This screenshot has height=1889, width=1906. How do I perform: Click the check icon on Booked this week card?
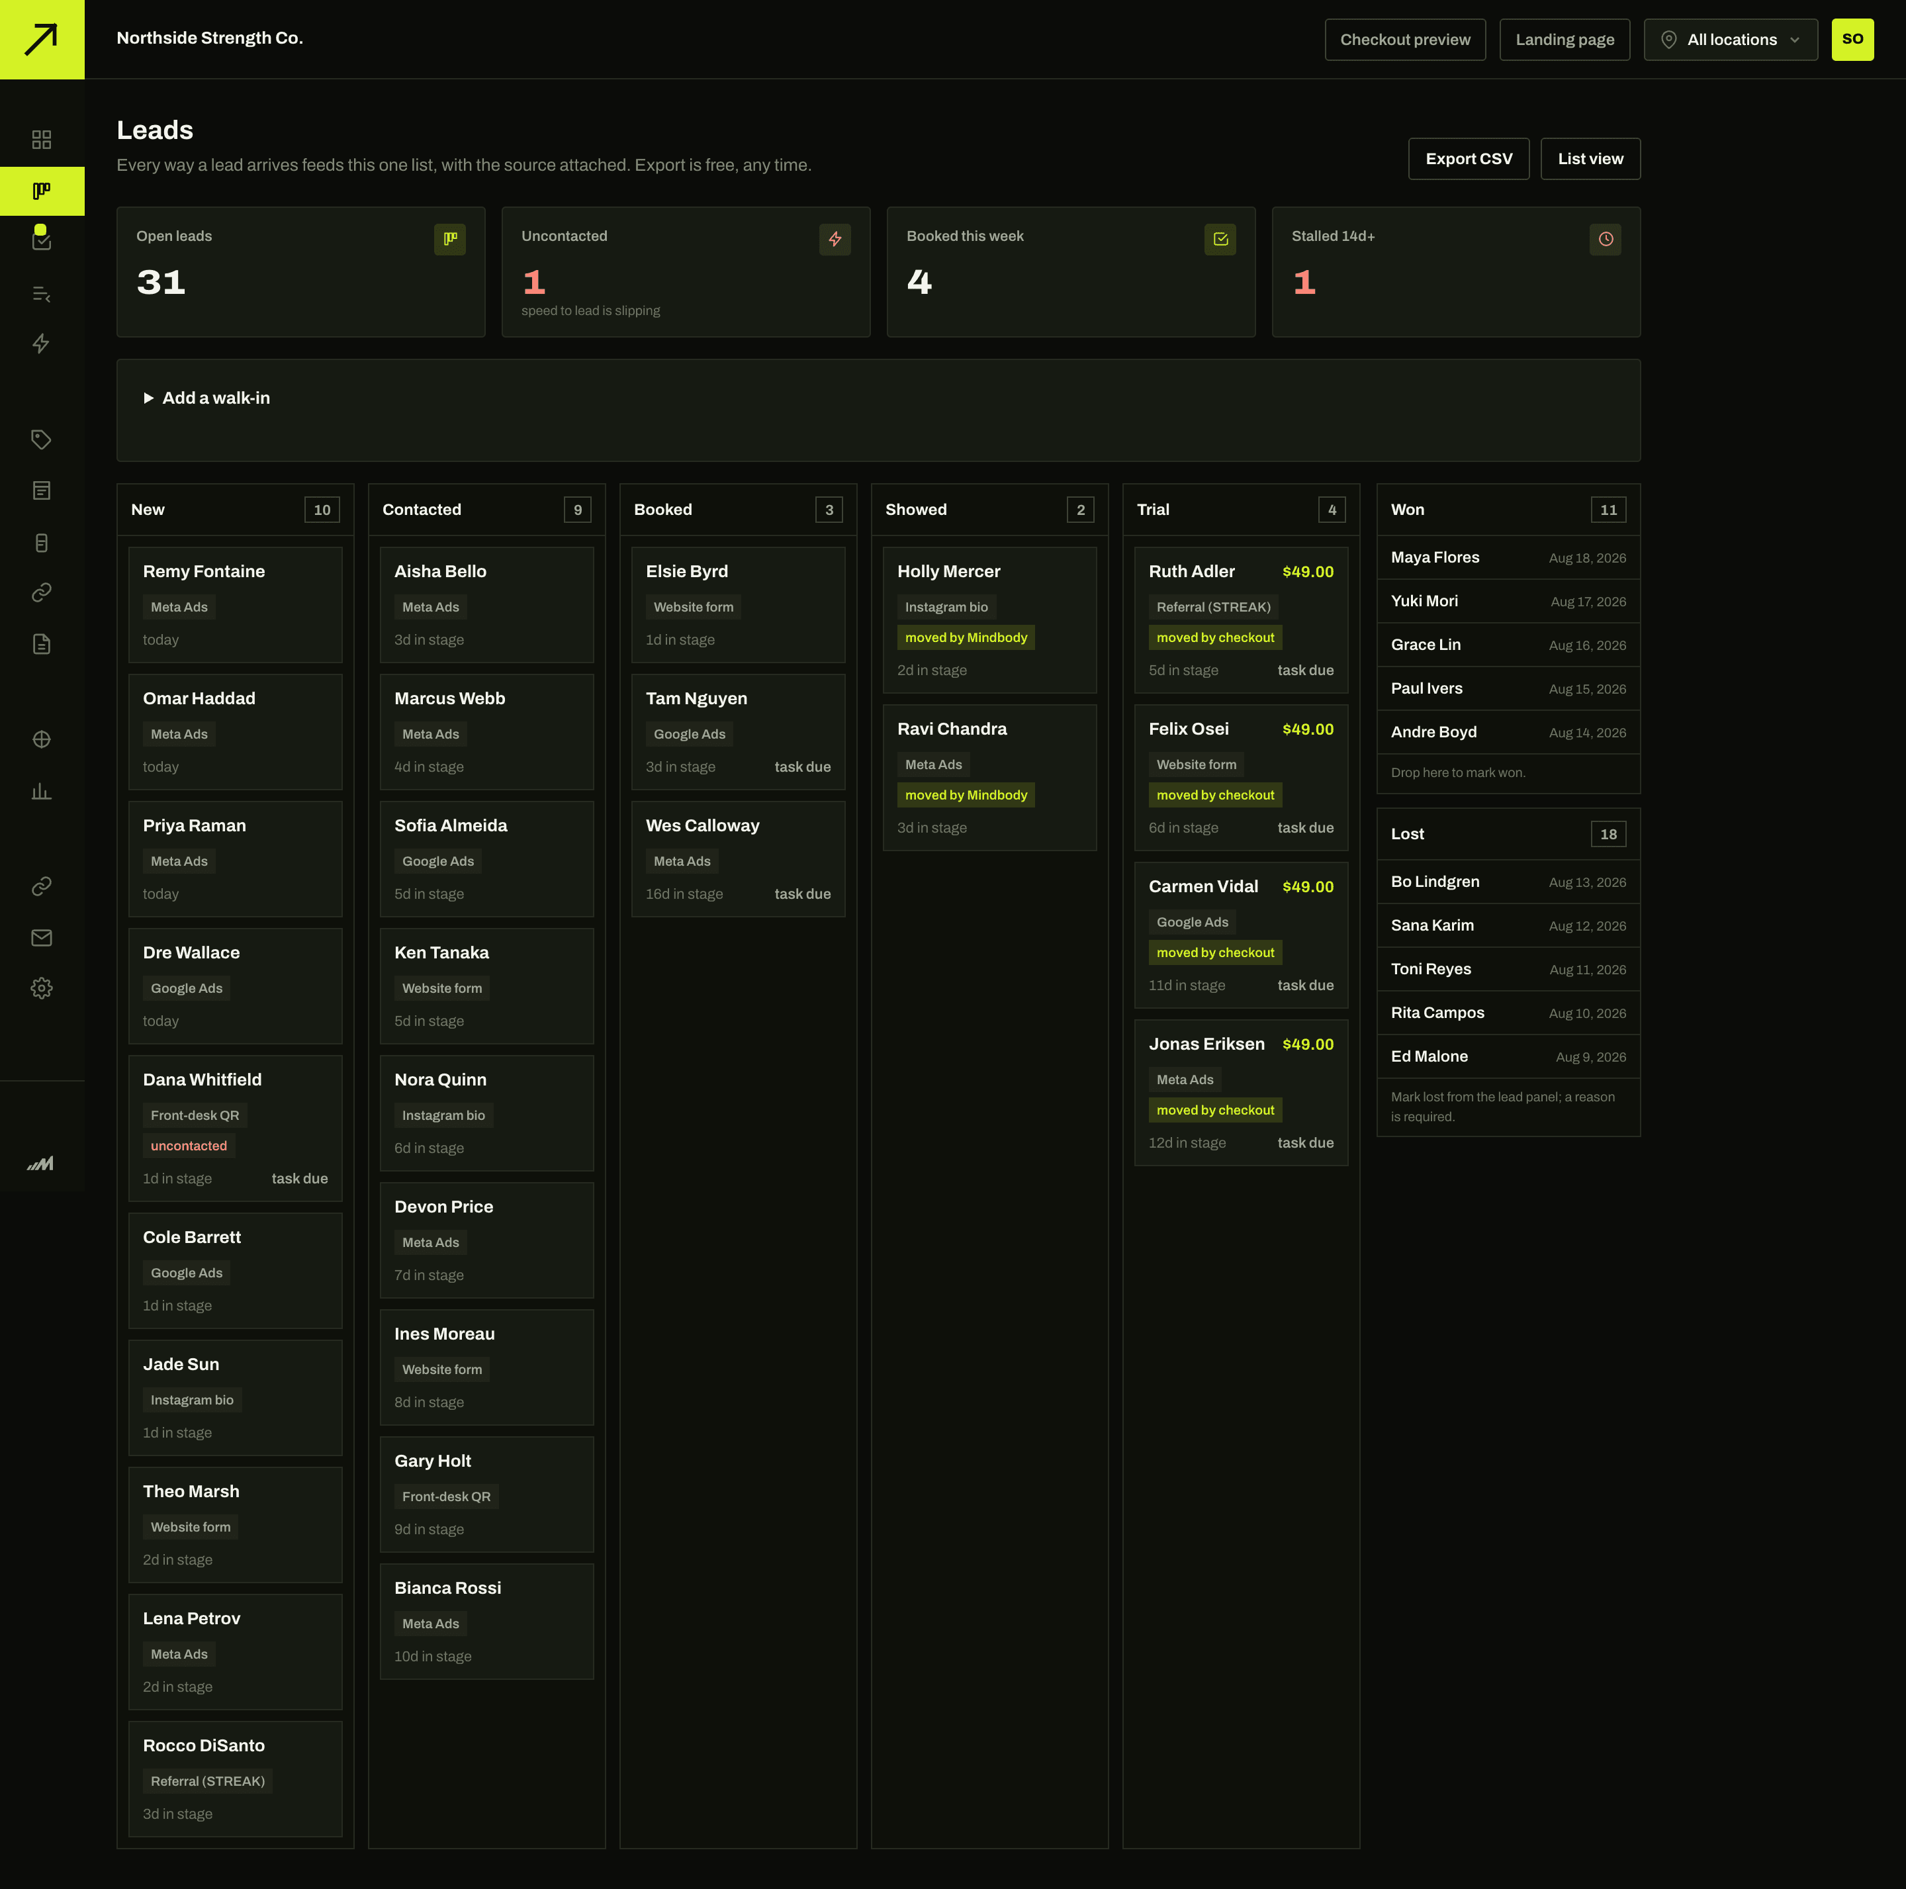pyautogui.click(x=1220, y=239)
